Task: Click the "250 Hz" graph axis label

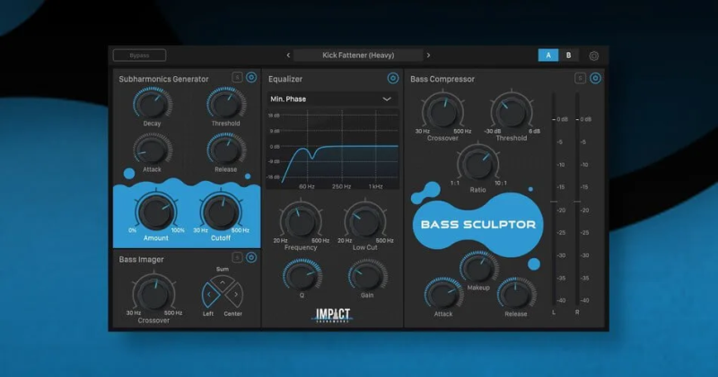Action: (x=342, y=186)
